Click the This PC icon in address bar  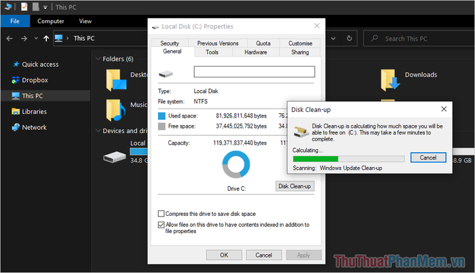[59, 38]
